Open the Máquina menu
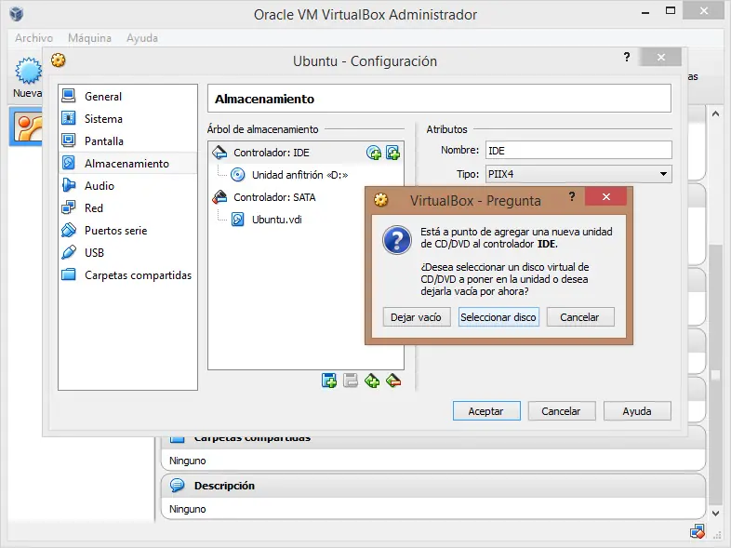 click(89, 38)
